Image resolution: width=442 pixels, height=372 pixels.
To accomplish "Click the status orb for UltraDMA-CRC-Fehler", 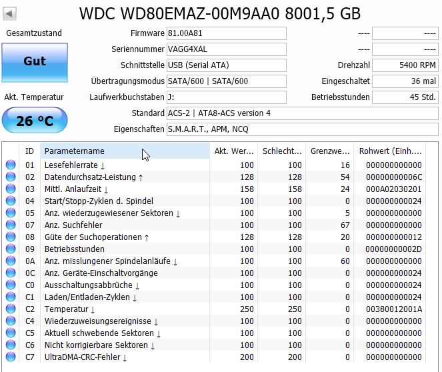I will [11, 357].
